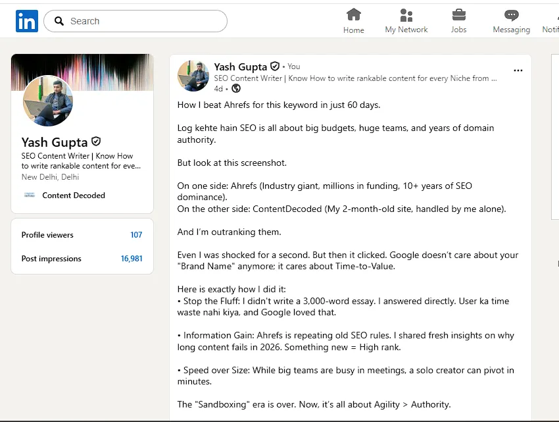Image resolution: width=559 pixels, height=422 pixels.
Task: Open Yash Gupta's name in sidebar
Action: click(55, 142)
